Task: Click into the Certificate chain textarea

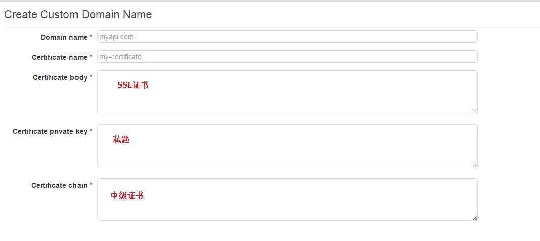Action: 287,199
